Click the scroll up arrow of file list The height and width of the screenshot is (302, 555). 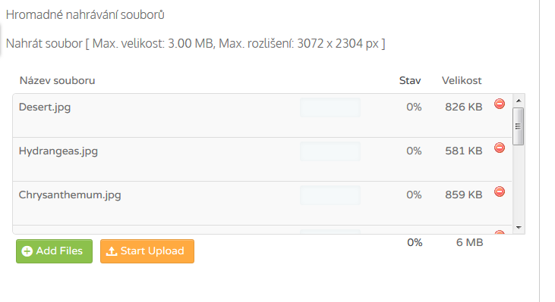[x=519, y=101]
